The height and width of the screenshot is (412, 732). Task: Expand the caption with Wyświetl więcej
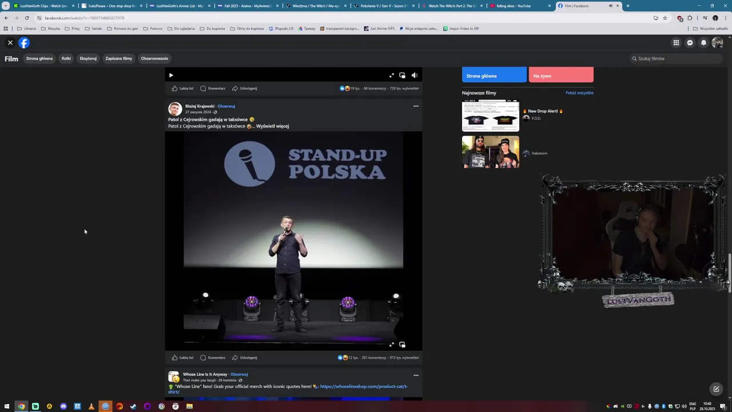(x=273, y=126)
